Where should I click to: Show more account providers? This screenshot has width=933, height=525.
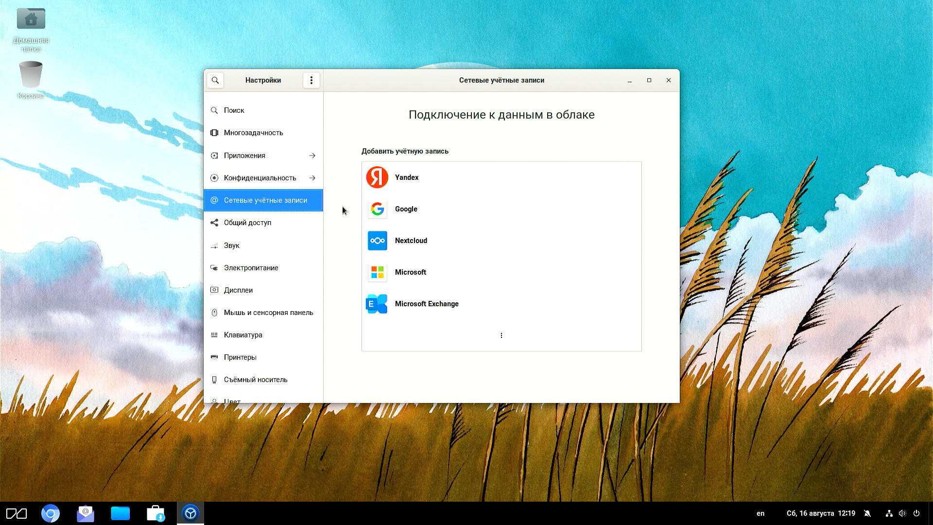501,335
